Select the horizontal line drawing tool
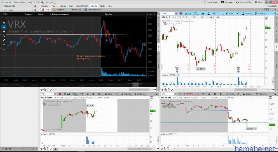278x152 pixels. pos(4,45)
